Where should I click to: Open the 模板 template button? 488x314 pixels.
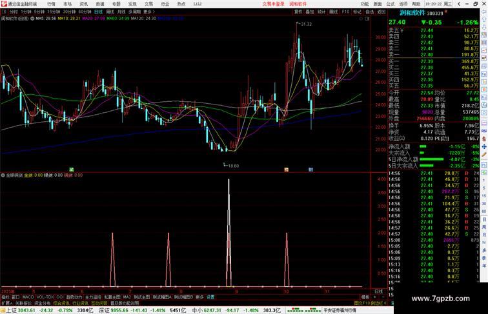pyautogui.click(x=365, y=297)
